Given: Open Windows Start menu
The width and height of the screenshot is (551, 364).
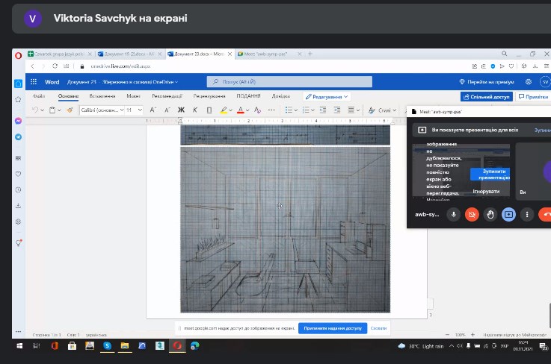Looking at the screenshot, I should [x=19, y=346].
